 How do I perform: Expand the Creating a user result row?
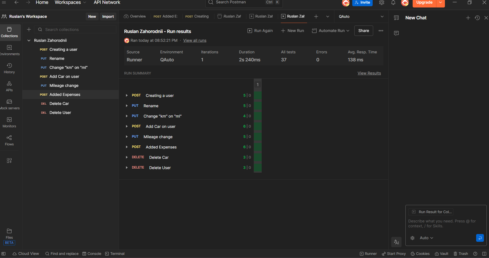(127, 95)
